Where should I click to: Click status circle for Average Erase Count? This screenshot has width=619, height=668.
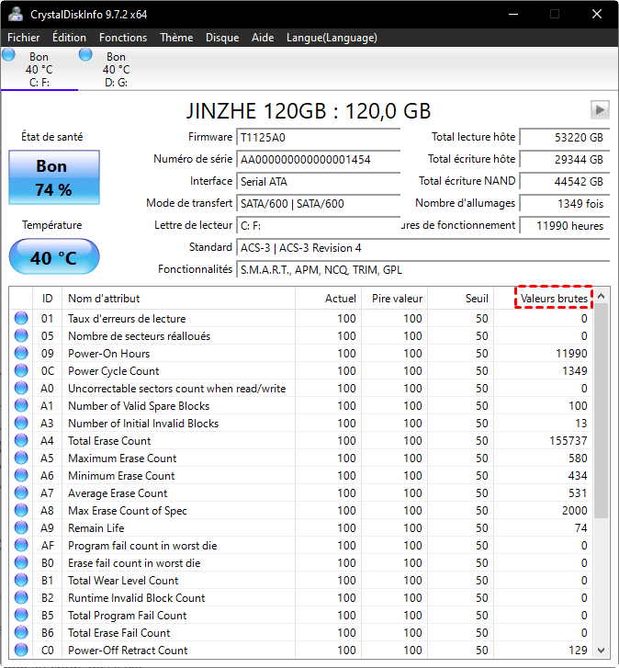coord(21,493)
